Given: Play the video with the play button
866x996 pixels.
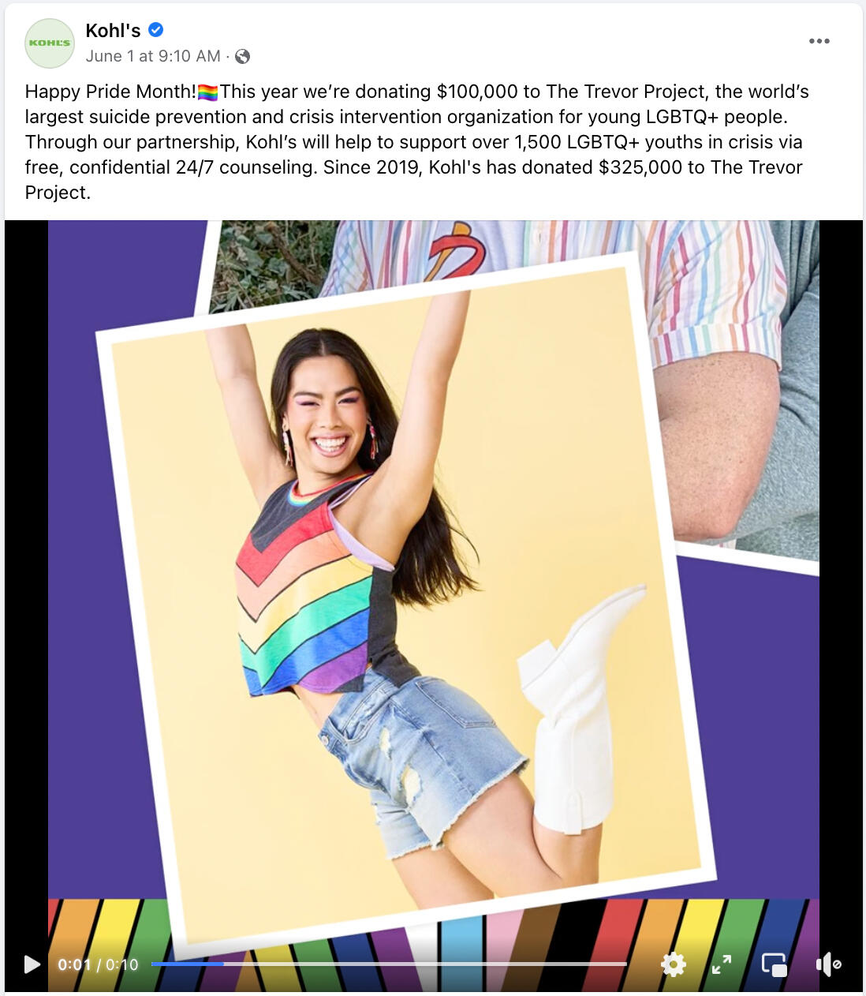Looking at the screenshot, I should coord(32,964).
